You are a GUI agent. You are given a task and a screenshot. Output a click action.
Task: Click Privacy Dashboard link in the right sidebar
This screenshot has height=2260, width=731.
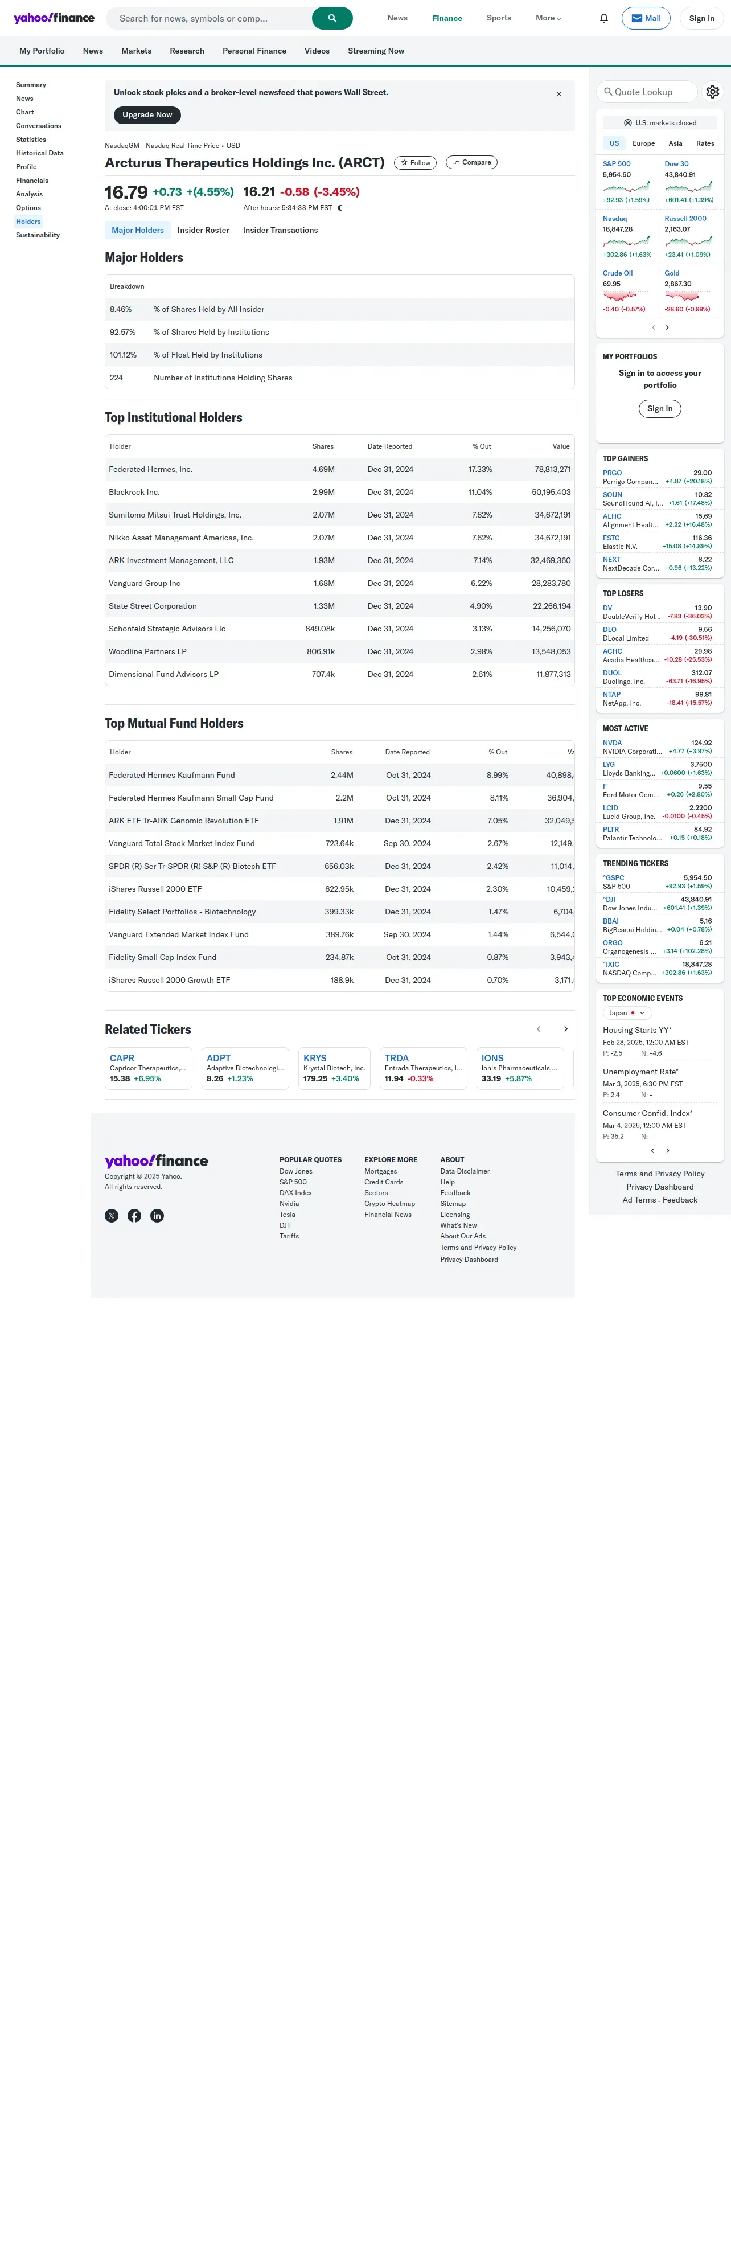pos(660,1187)
